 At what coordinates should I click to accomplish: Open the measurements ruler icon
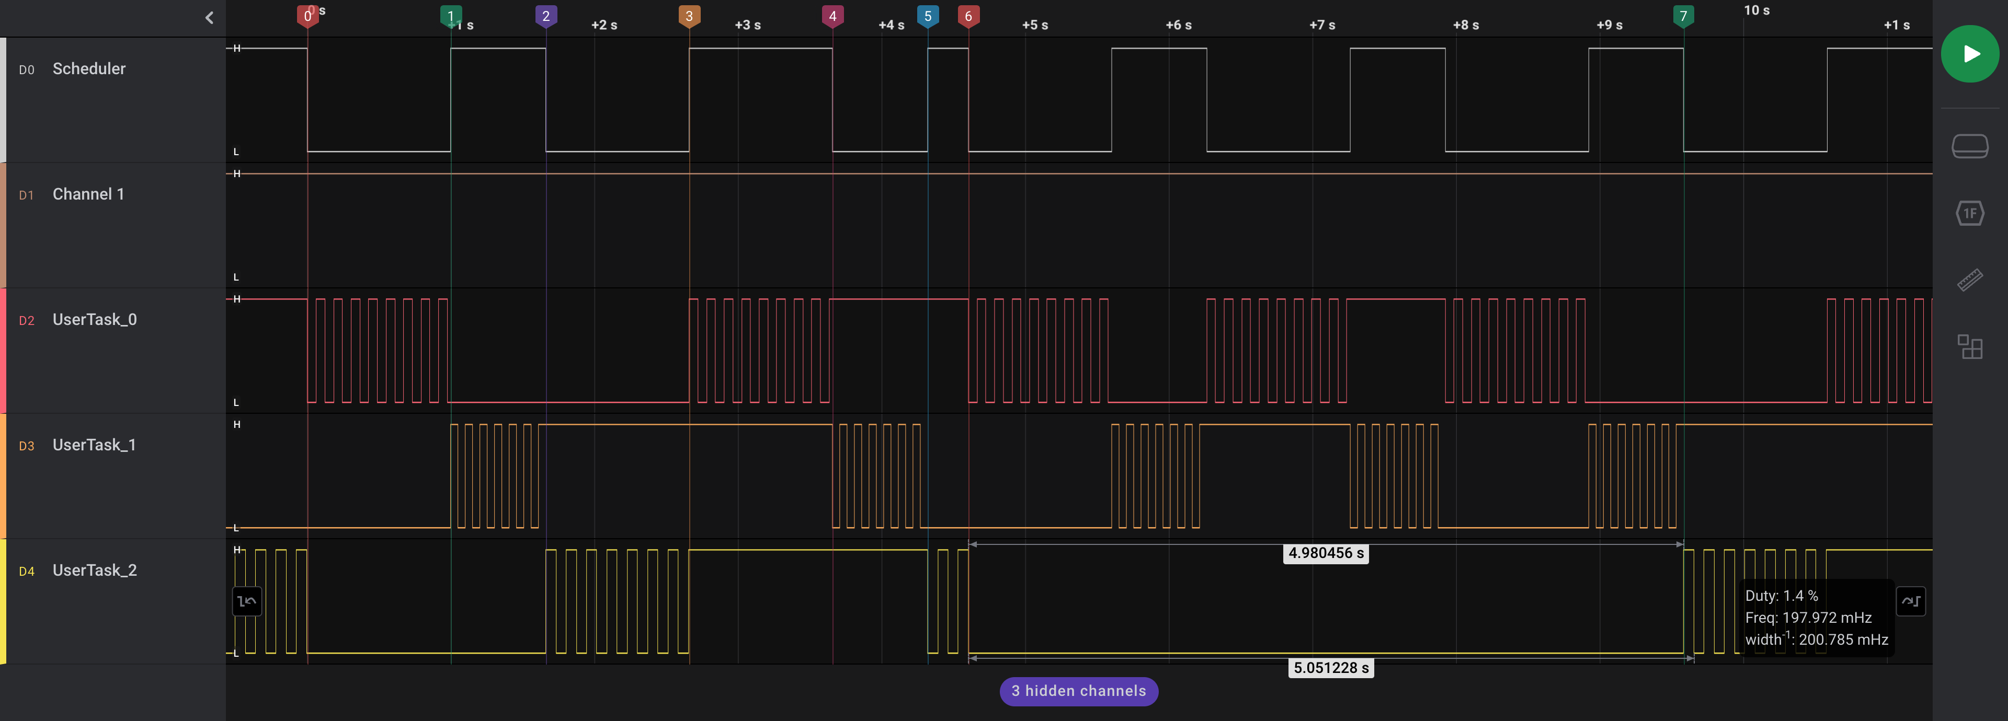click(1969, 280)
